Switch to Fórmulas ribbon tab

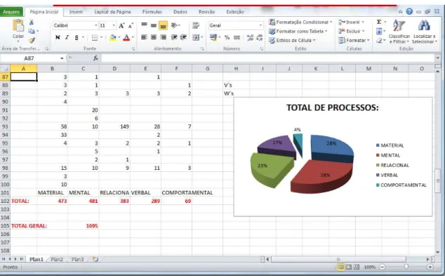(152, 12)
